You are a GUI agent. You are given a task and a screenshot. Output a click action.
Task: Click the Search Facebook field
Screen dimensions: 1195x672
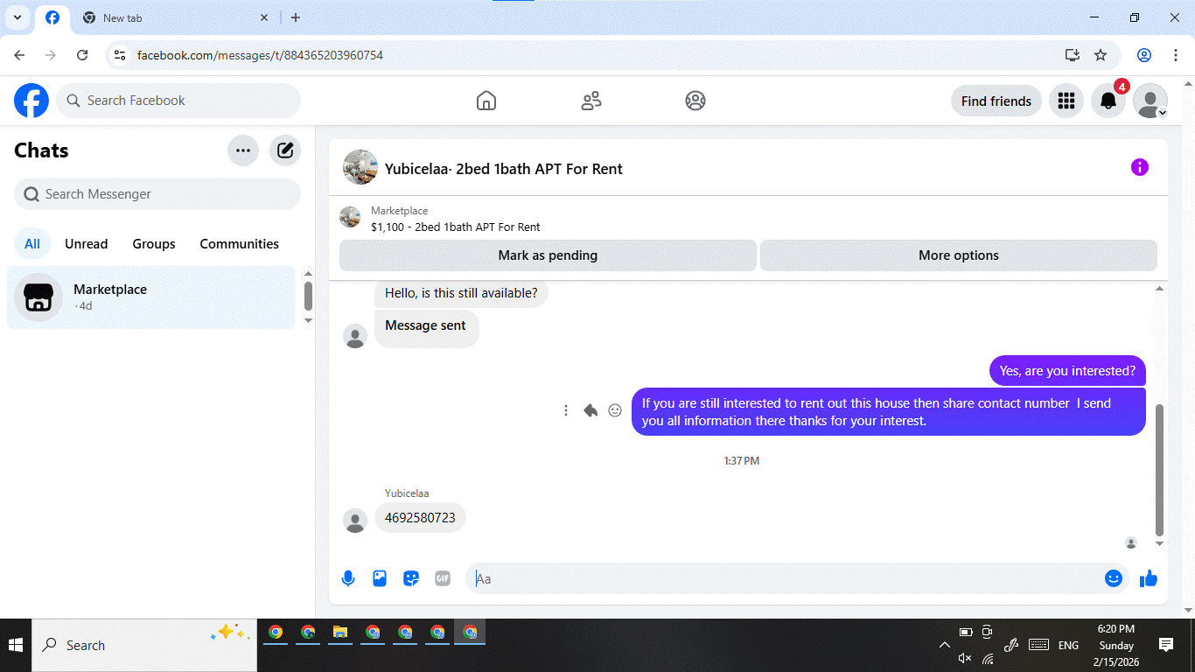178,101
